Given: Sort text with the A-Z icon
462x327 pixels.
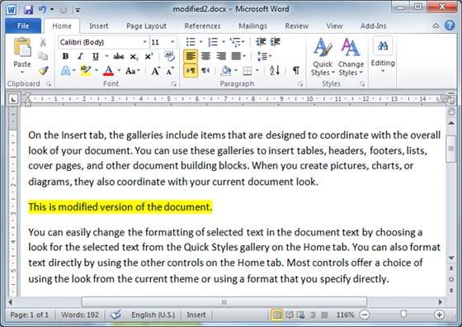Looking at the screenshot, I should 274,70.
